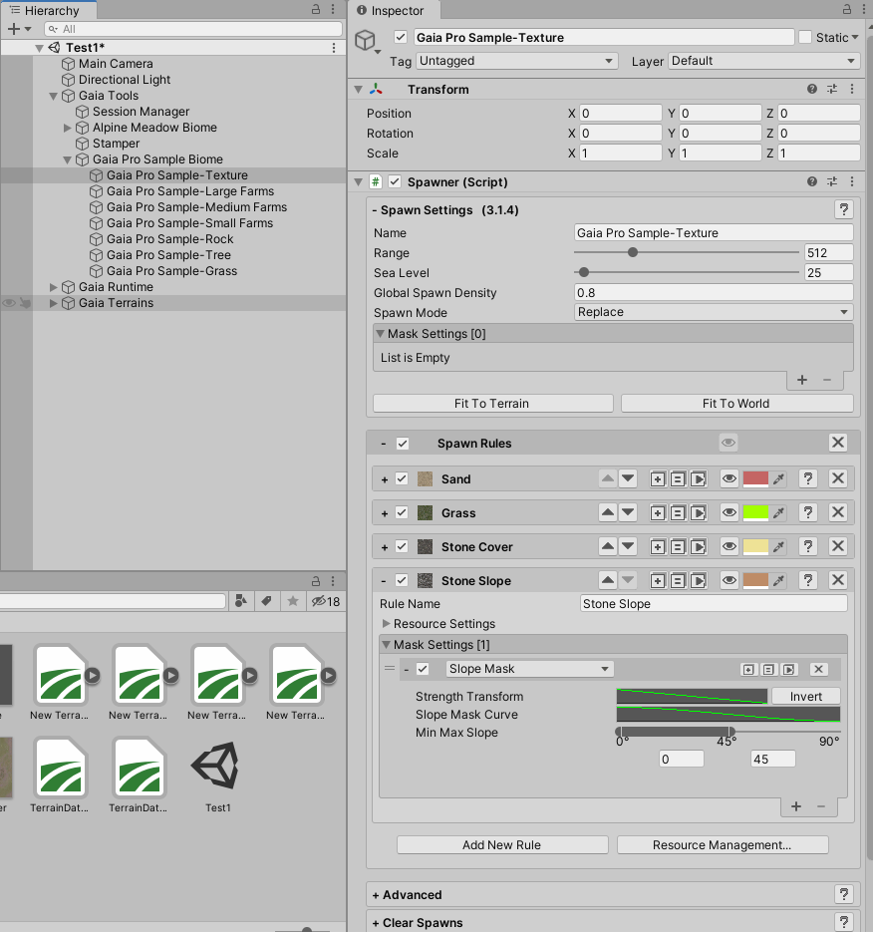Open project favorites star icon
The height and width of the screenshot is (932, 873).
pyautogui.click(x=293, y=601)
